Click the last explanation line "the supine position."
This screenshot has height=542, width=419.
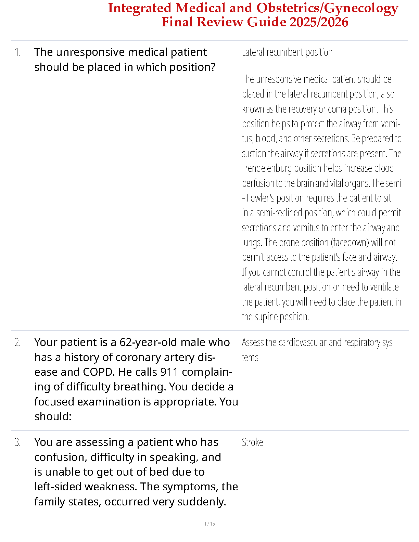[x=275, y=317]
